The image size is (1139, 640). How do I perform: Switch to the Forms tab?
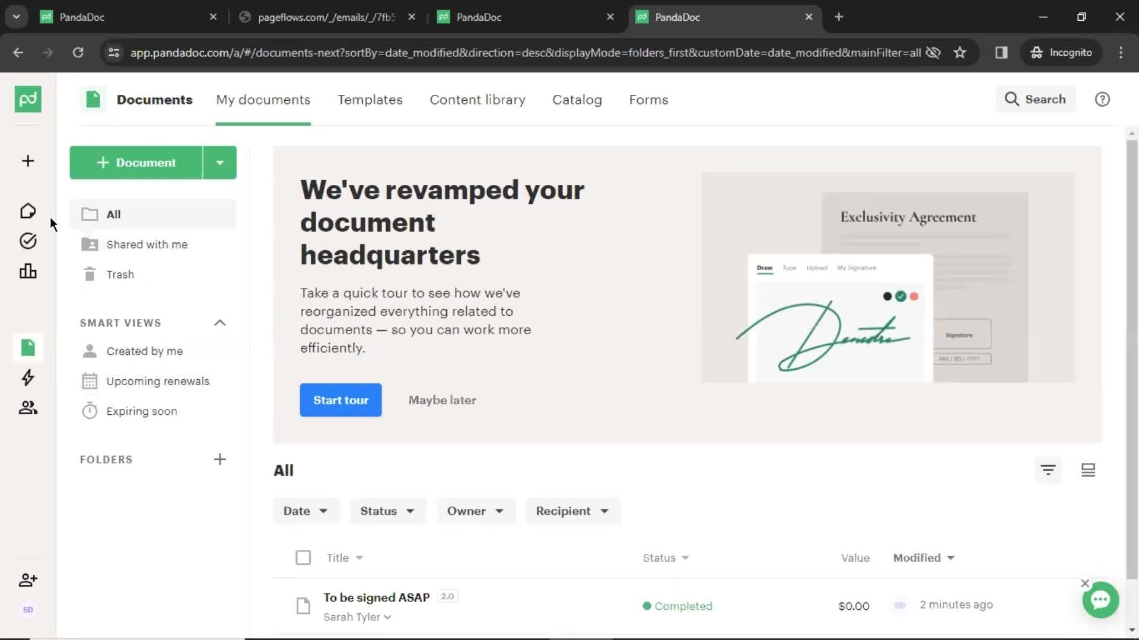point(648,99)
